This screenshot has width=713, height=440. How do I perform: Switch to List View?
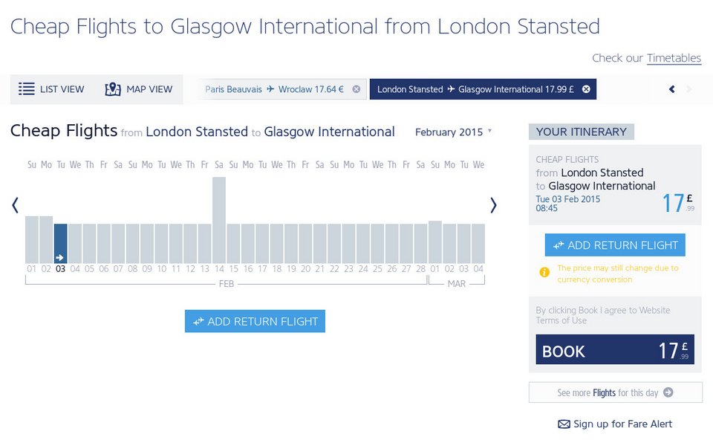(51, 89)
